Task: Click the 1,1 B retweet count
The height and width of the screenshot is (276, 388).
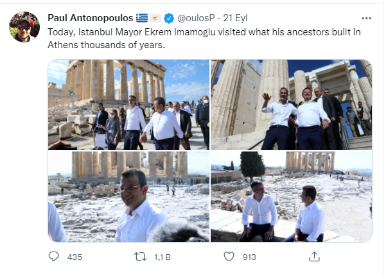Action: click(x=163, y=257)
